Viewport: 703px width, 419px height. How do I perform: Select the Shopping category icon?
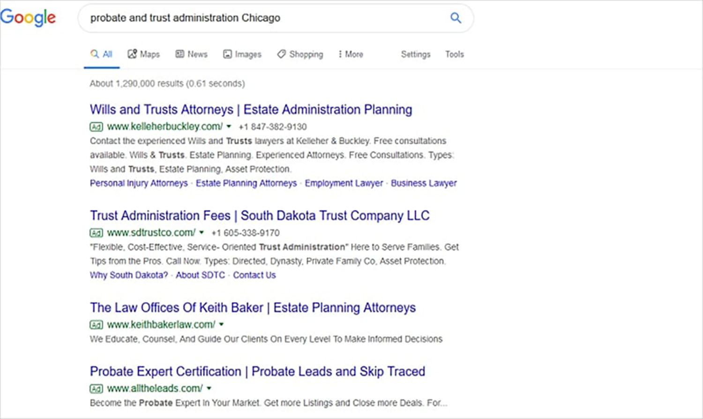[x=281, y=54]
